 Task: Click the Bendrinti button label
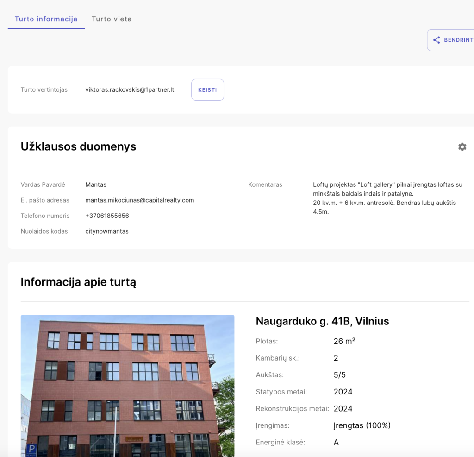click(x=458, y=40)
